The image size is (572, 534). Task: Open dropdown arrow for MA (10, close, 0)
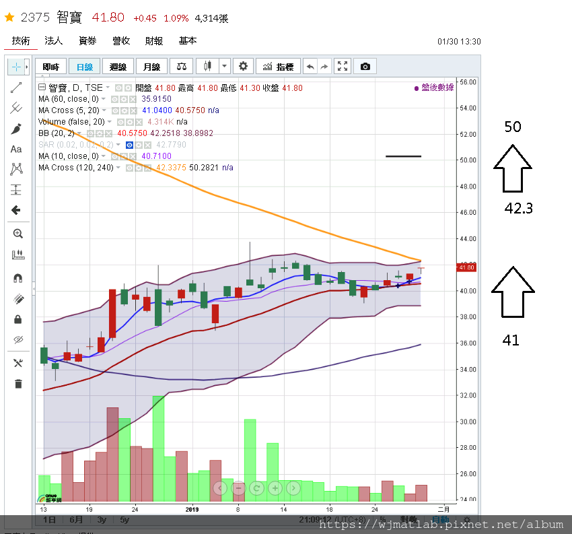click(x=103, y=156)
